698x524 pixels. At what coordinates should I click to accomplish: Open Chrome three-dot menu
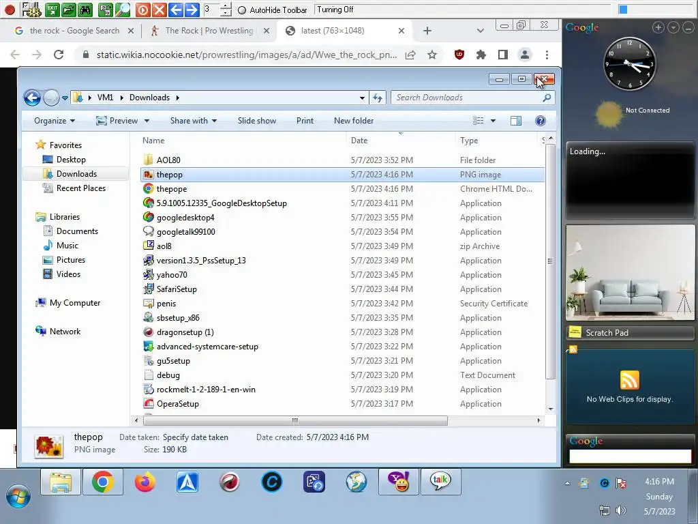pos(547,55)
